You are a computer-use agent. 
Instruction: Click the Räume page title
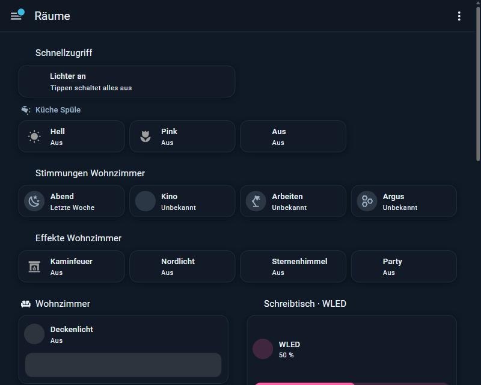coord(52,16)
